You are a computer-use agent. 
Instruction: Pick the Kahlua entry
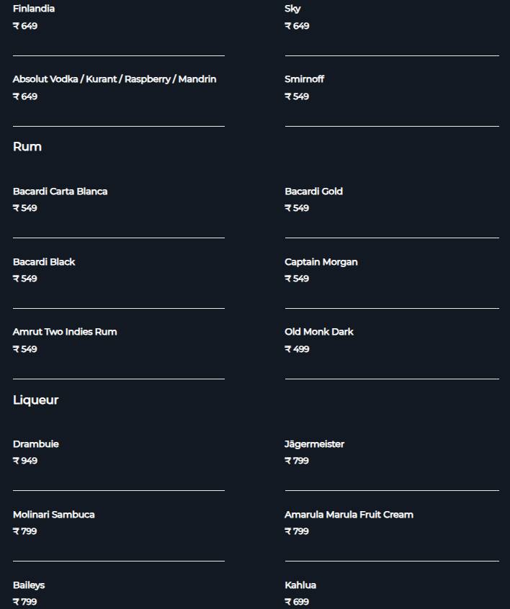click(300, 585)
